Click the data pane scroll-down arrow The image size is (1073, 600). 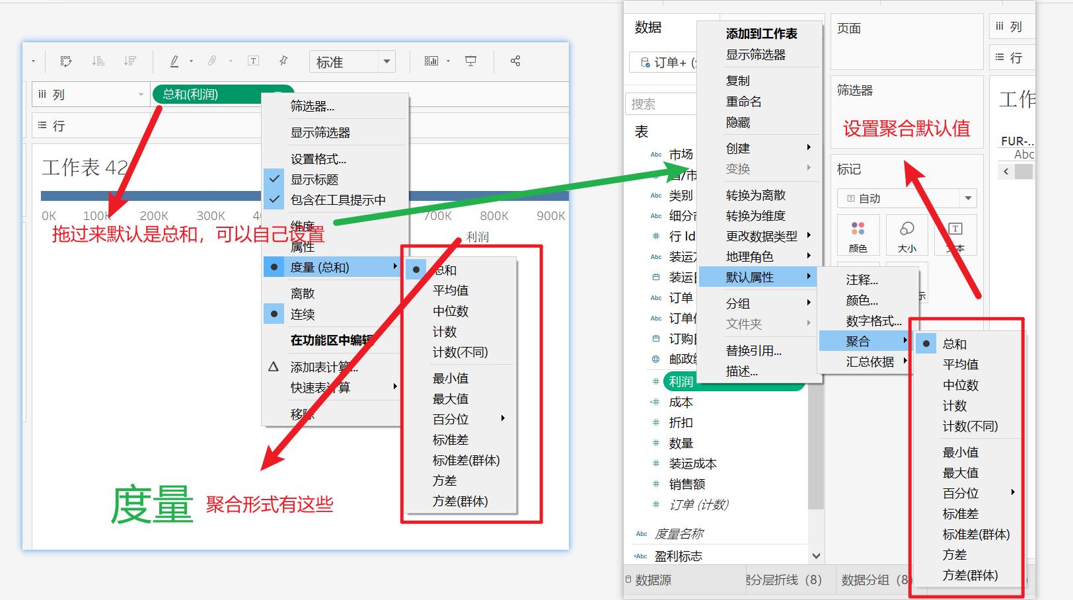pos(816,556)
